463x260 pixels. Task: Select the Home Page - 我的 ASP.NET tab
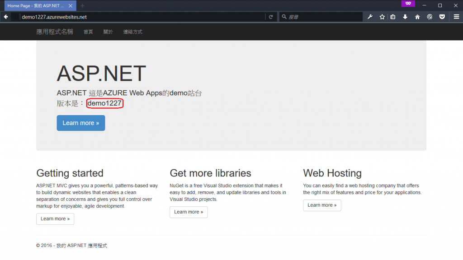point(40,5)
